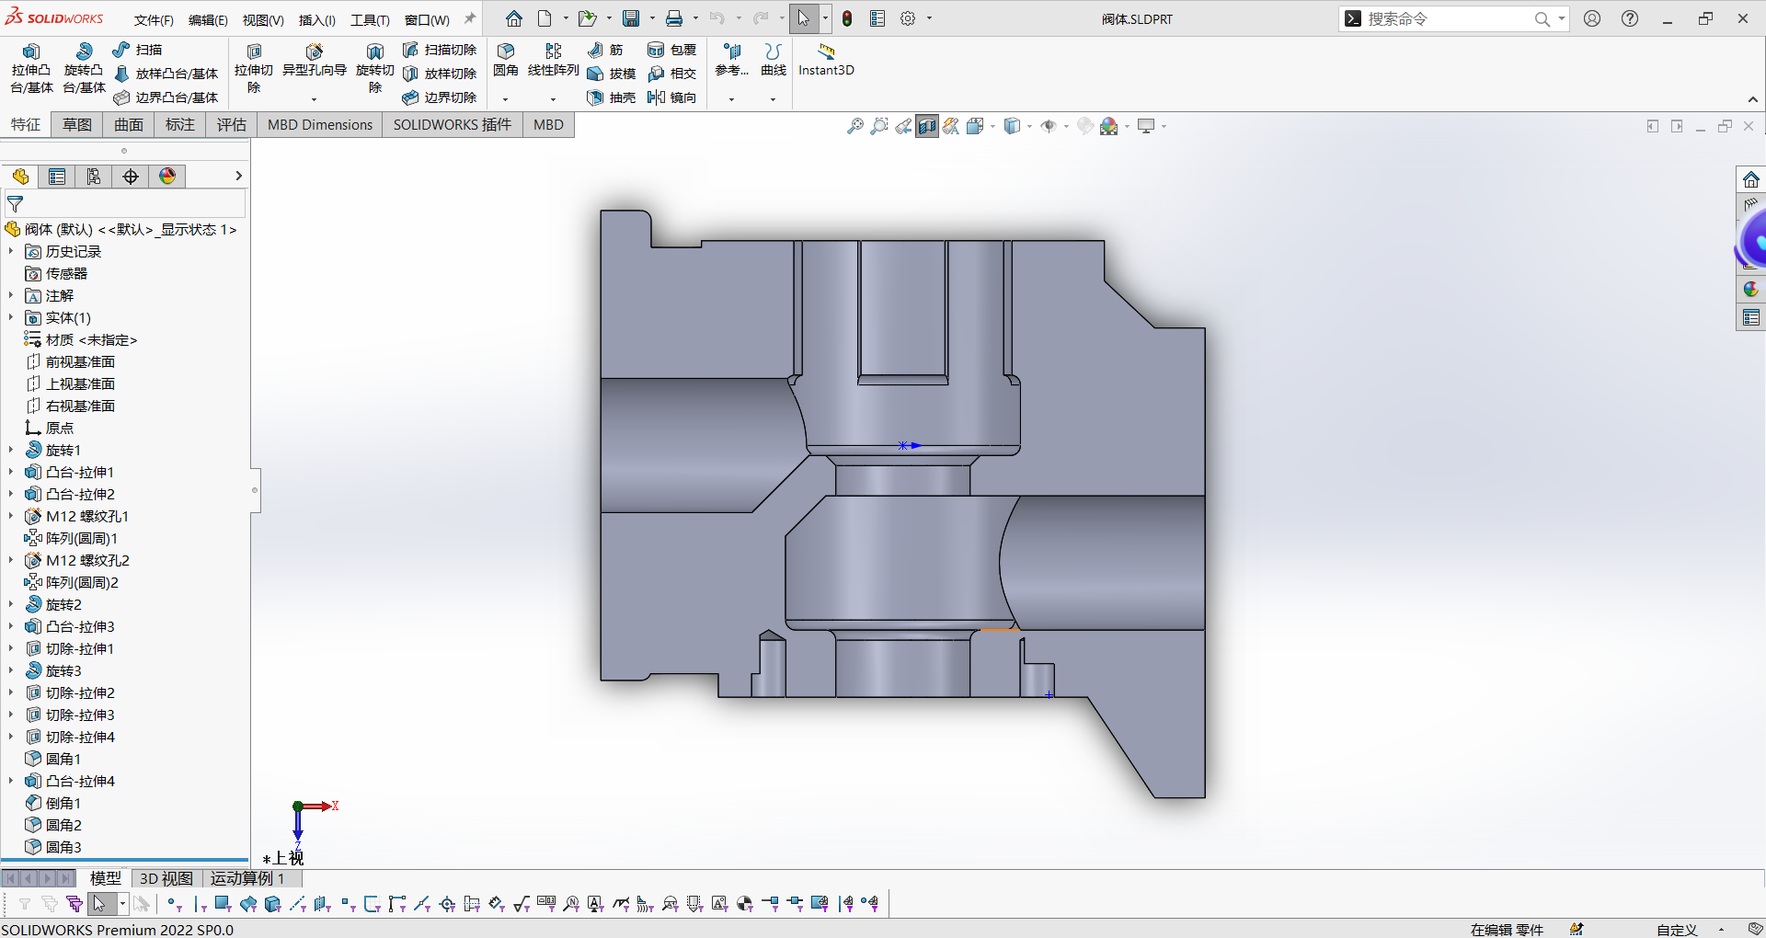
Task: Open the 工具(T) menu
Action: pos(370,19)
